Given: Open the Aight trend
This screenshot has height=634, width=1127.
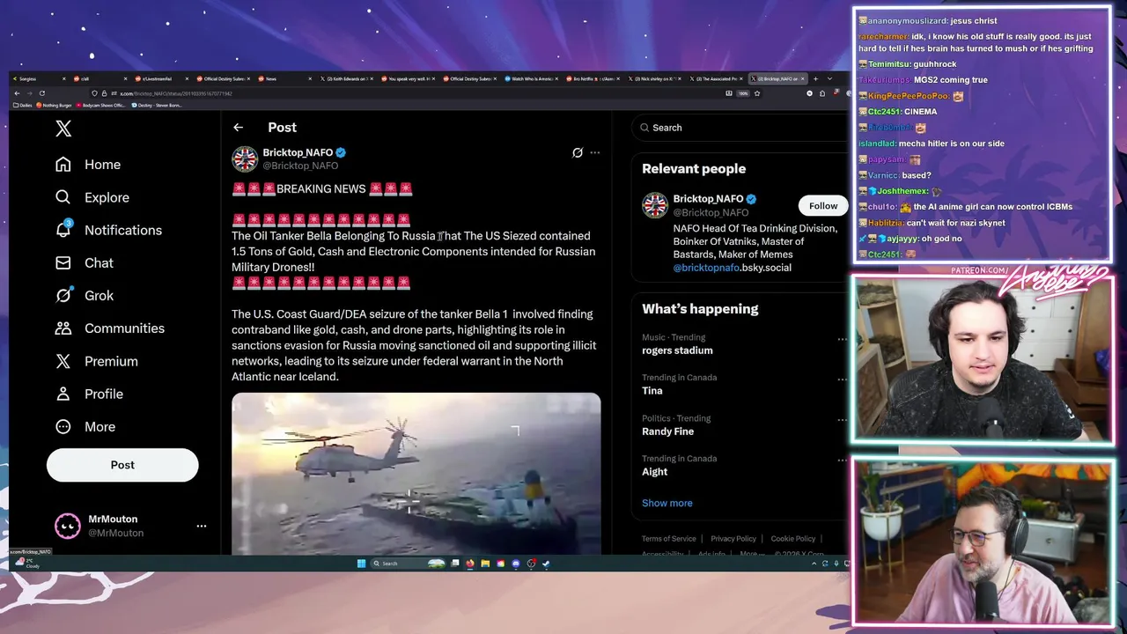Looking at the screenshot, I should point(654,472).
